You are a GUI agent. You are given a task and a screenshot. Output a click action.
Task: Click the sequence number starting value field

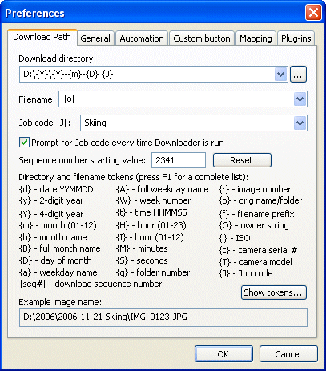tap(179, 160)
